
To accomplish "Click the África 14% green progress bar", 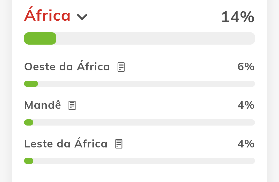I will click(x=40, y=38).
